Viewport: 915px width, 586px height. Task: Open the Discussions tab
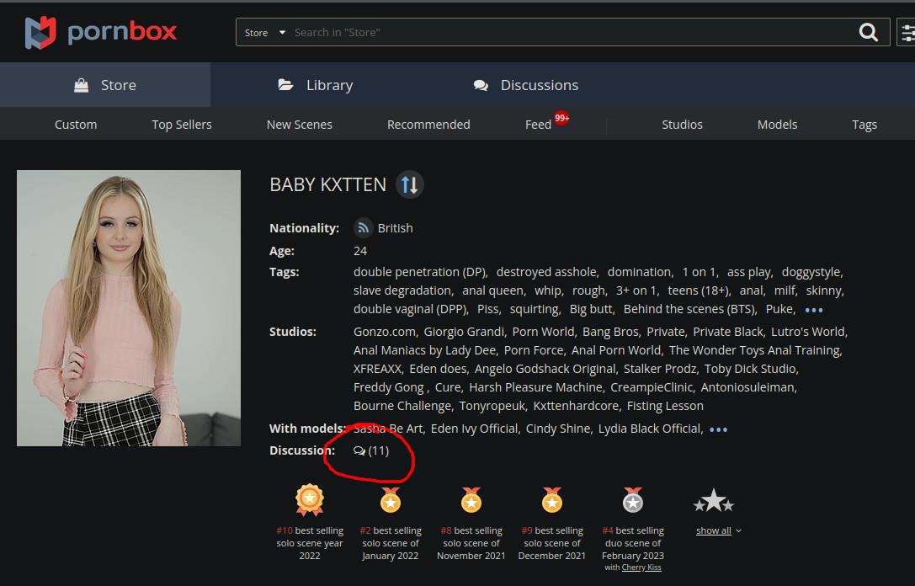click(x=526, y=85)
